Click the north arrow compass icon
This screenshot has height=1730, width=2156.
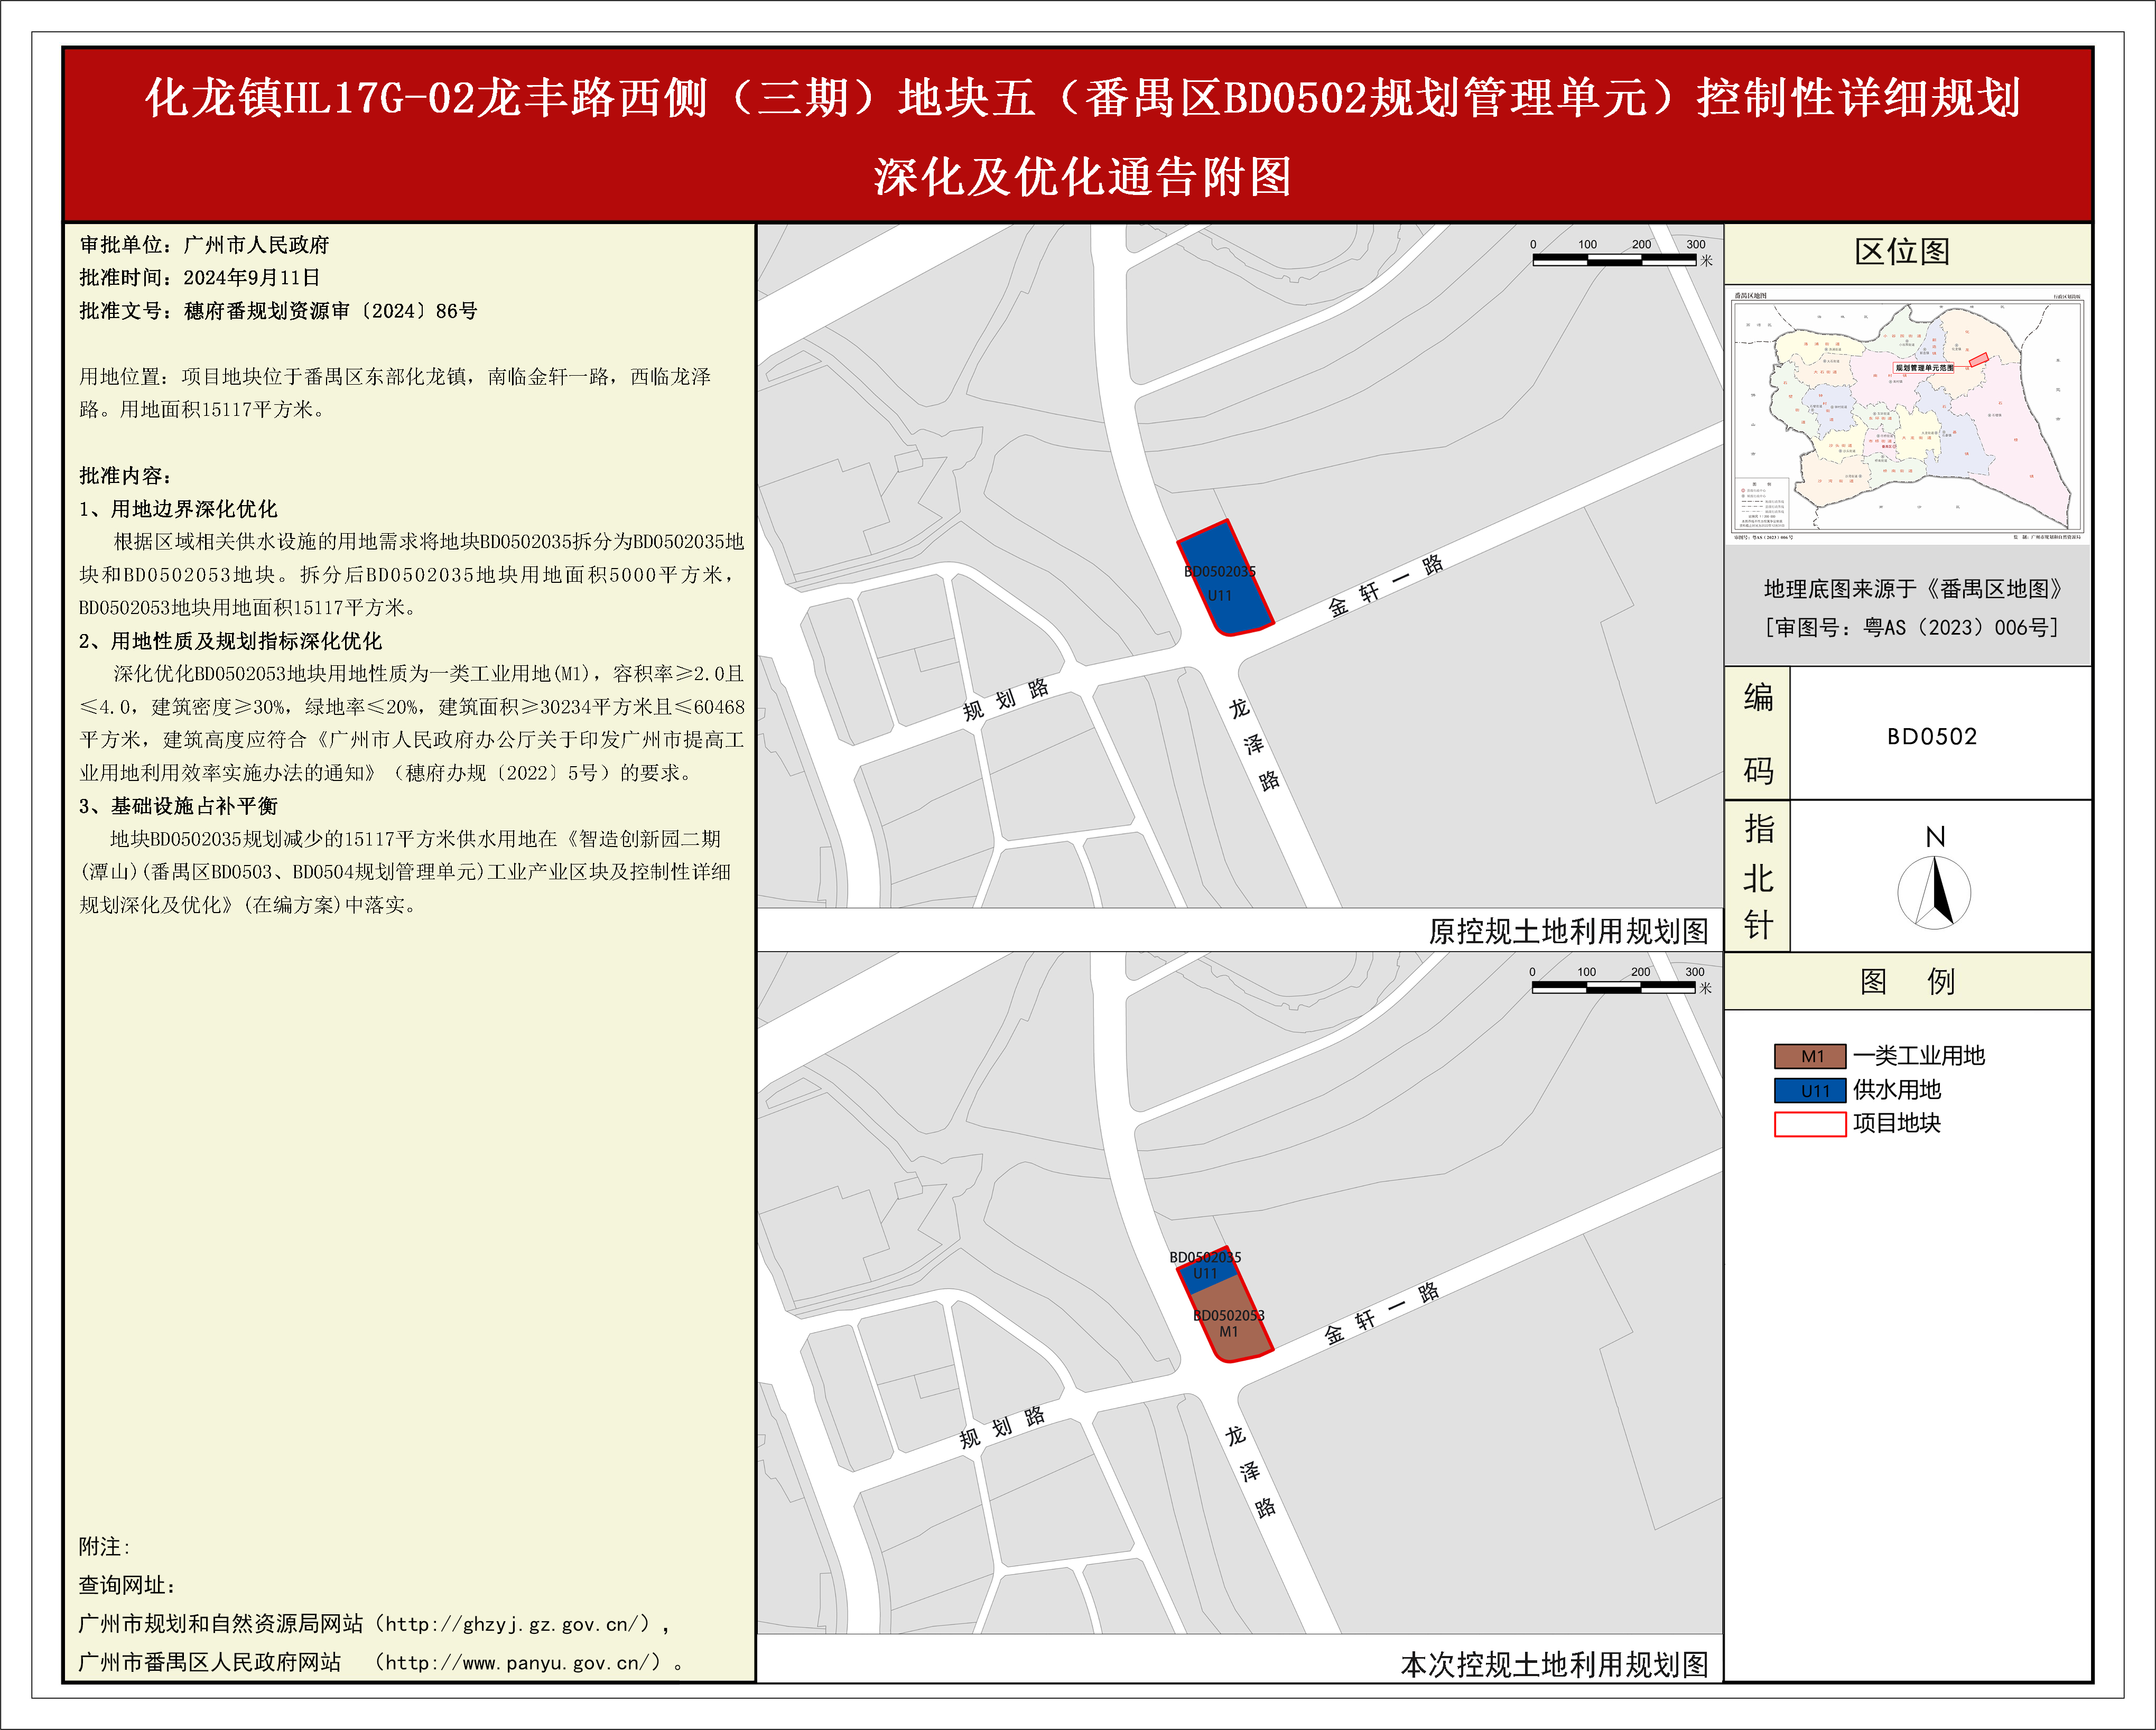point(1934,892)
